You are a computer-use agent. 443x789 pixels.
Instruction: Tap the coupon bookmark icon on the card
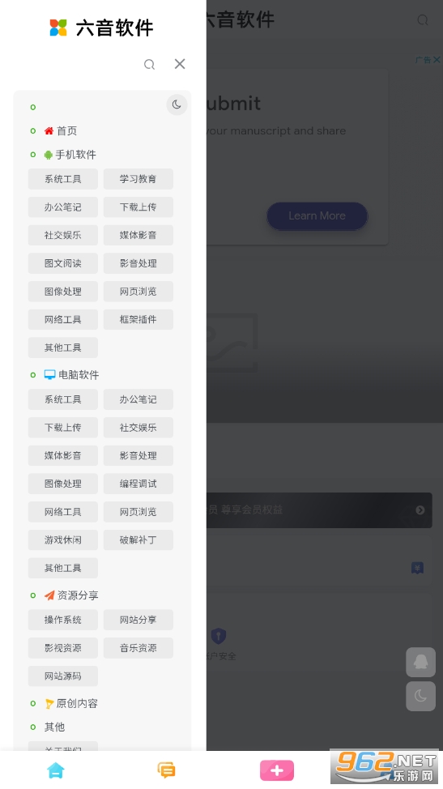click(x=417, y=568)
